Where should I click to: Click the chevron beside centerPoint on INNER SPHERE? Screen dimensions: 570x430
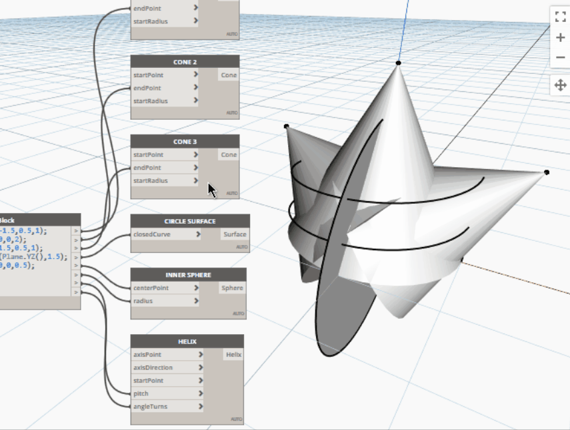[196, 288]
